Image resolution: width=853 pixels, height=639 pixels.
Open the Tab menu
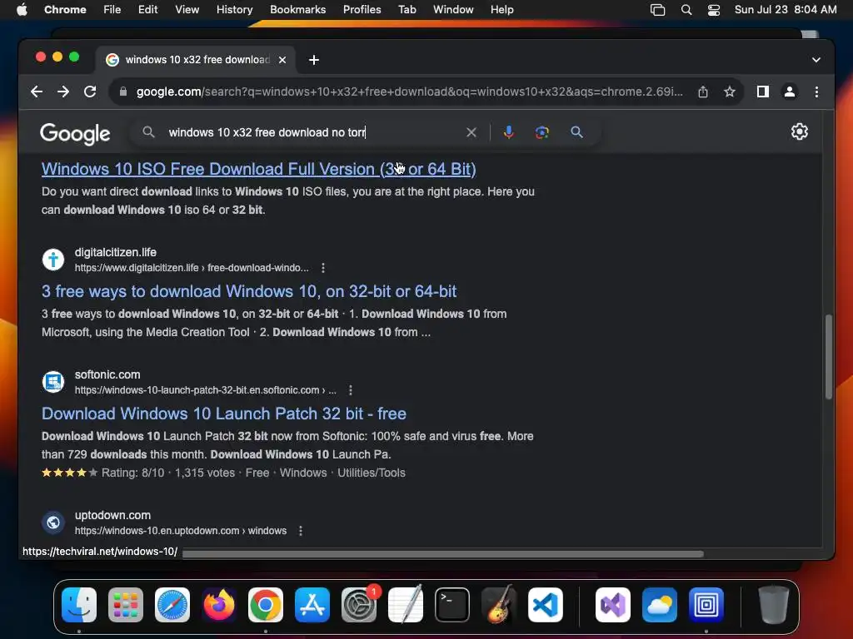click(x=407, y=9)
